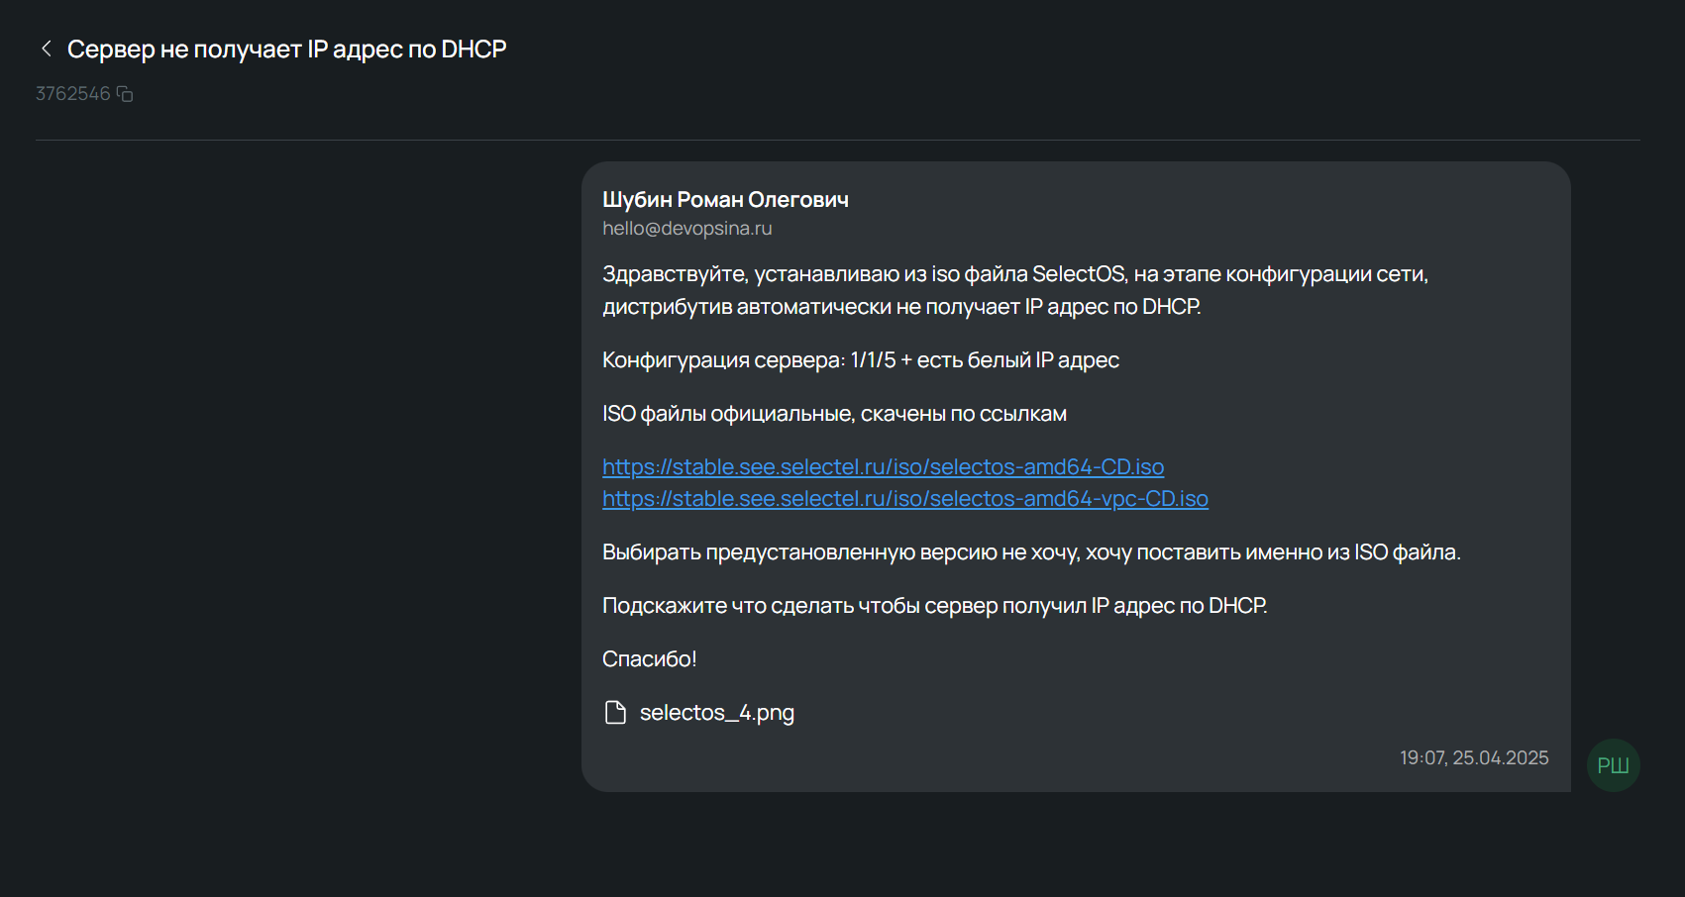Viewport: 1685px width, 897px height.
Task: Open the selectos-amd64-vpc-CD.iso link
Action: (904, 499)
